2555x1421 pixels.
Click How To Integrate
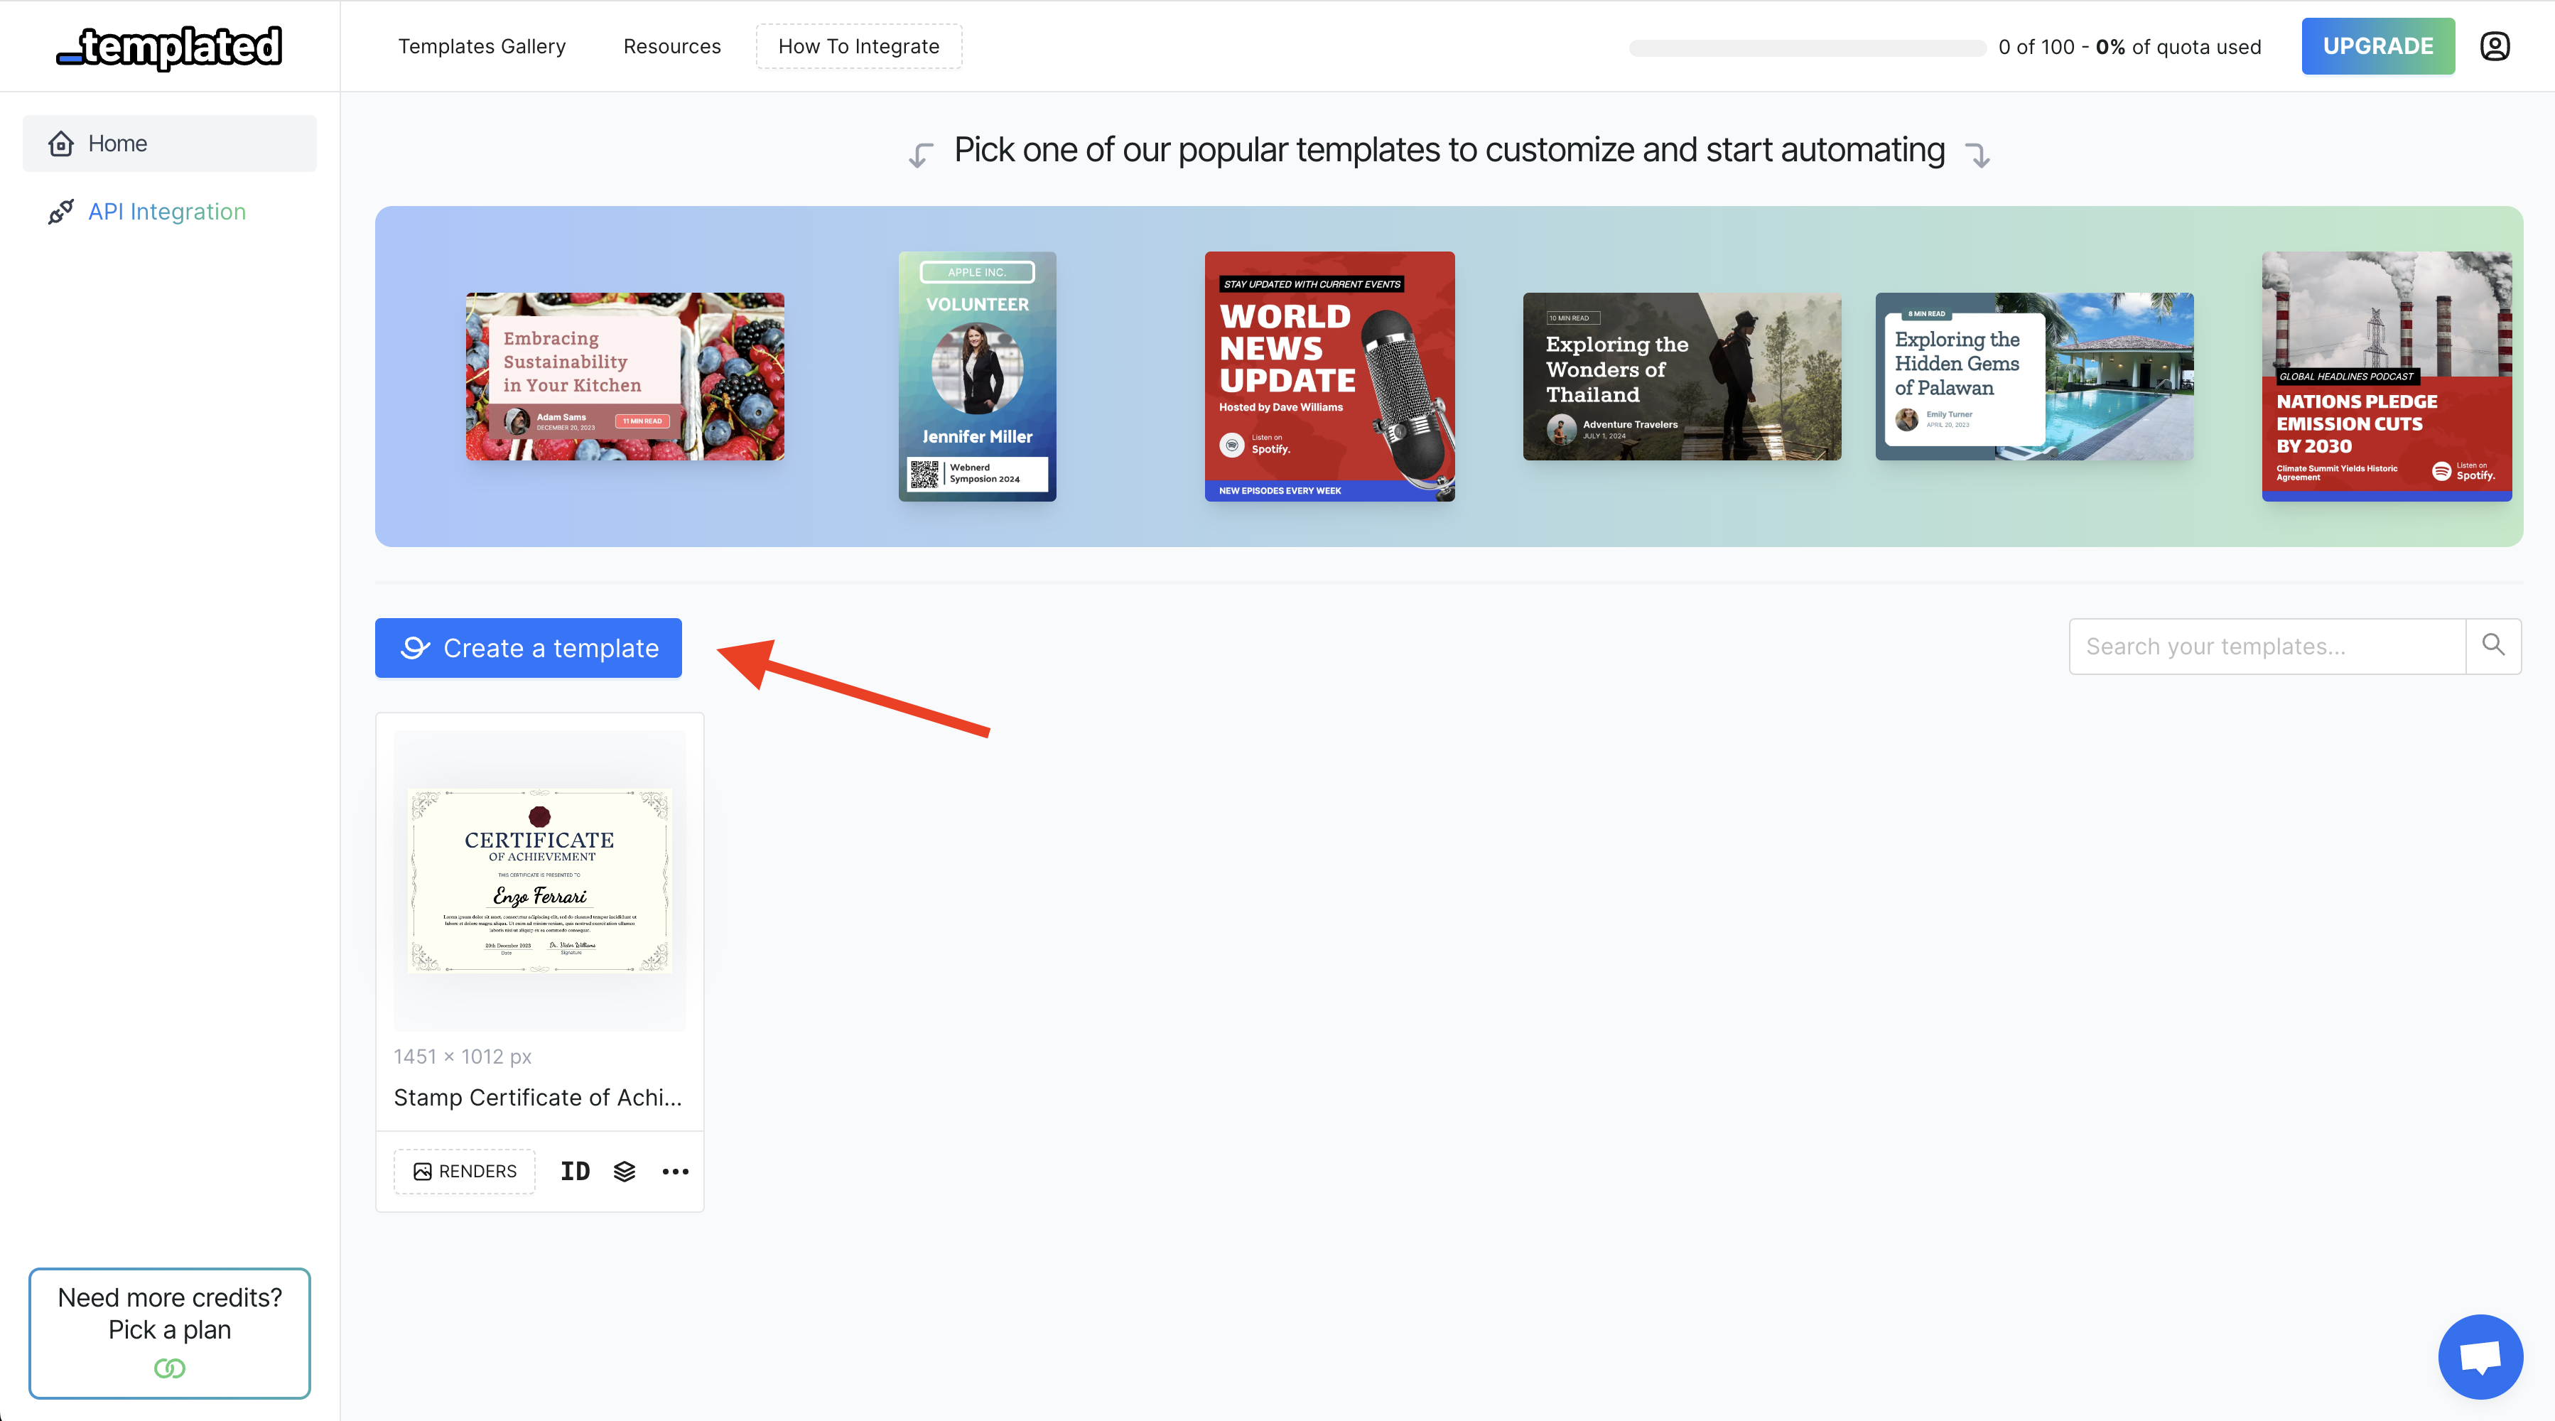point(859,45)
